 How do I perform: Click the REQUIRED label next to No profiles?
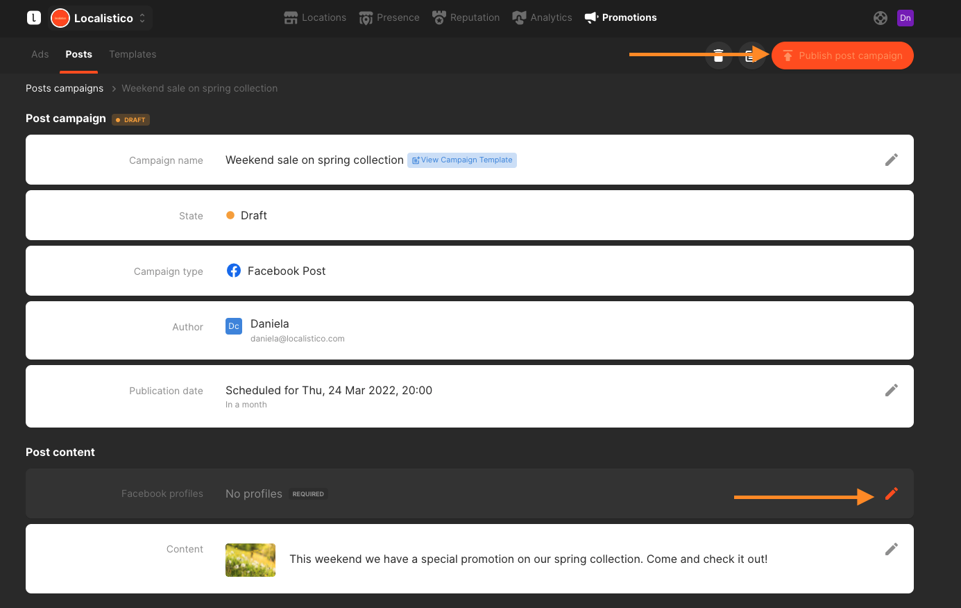308,494
